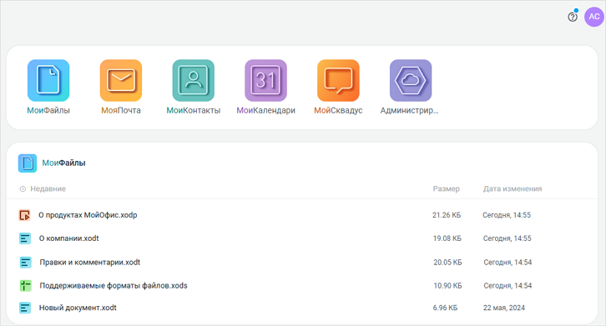The width and height of the screenshot is (606, 326).
Task: Click the document icon of Новый документ.xodt
Action: tap(25, 308)
